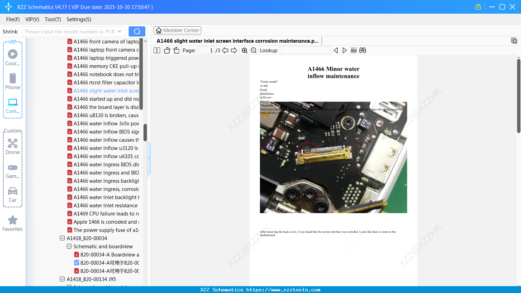Screen dimensions: 521x293
Task: Toggle the two-page split view icon
Action: pos(157,50)
